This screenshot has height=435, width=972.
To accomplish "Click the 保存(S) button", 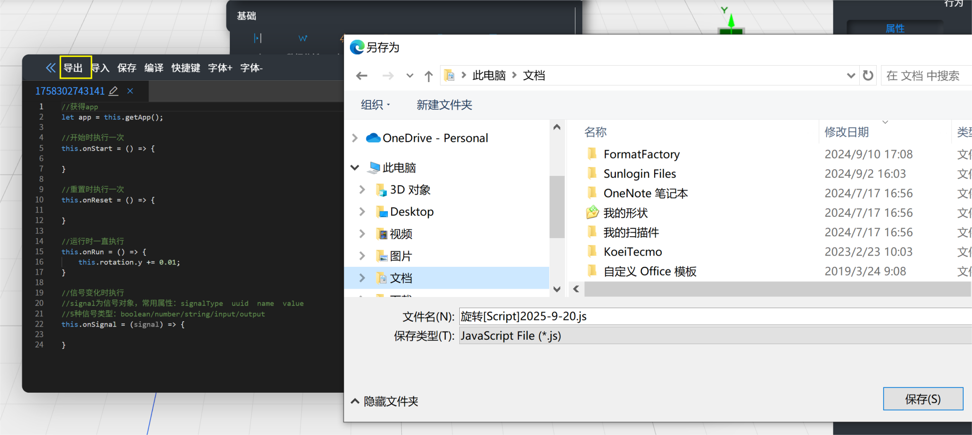I will tap(922, 399).
